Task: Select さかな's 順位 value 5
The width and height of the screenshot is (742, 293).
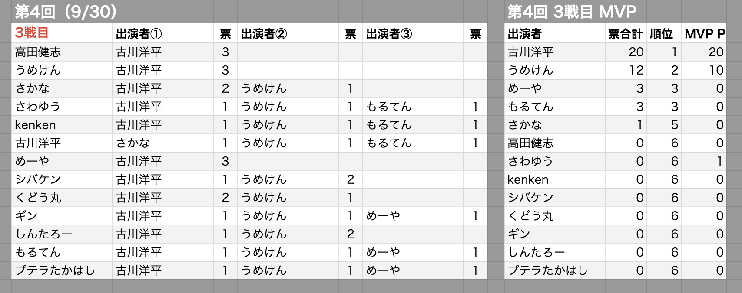Action: click(674, 125)
